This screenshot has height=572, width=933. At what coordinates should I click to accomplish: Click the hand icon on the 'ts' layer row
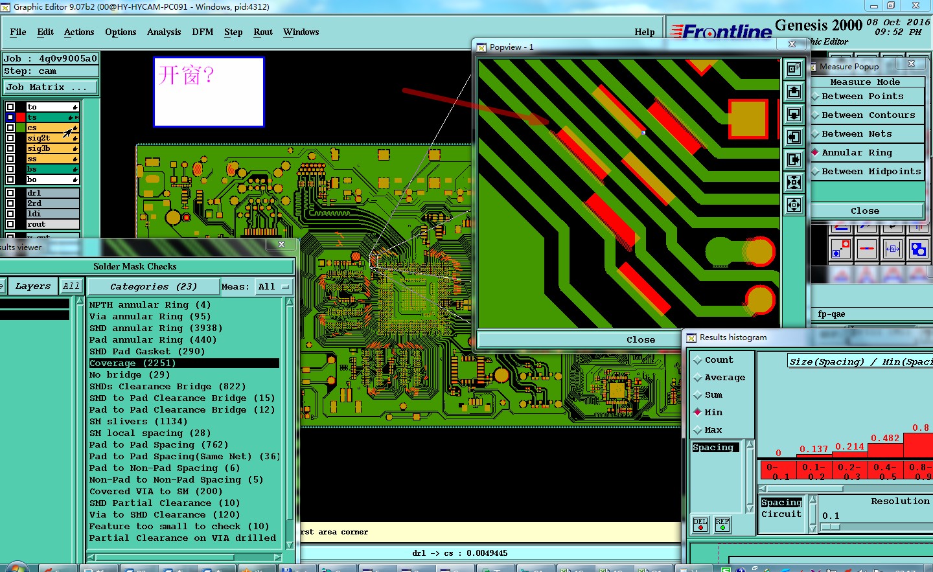tap(71, 117)
